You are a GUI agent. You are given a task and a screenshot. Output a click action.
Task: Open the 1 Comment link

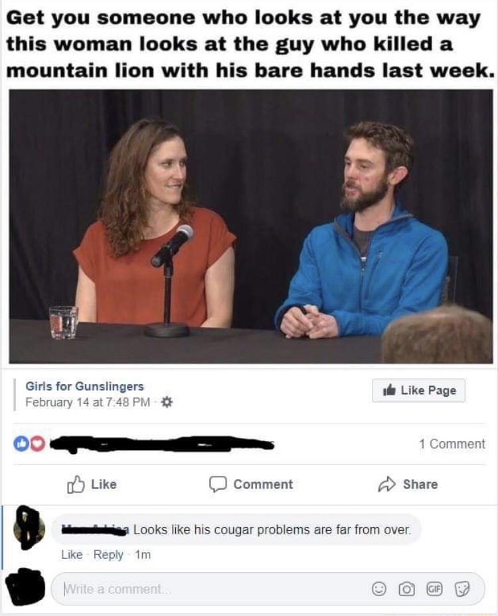[x=452, y=444]
